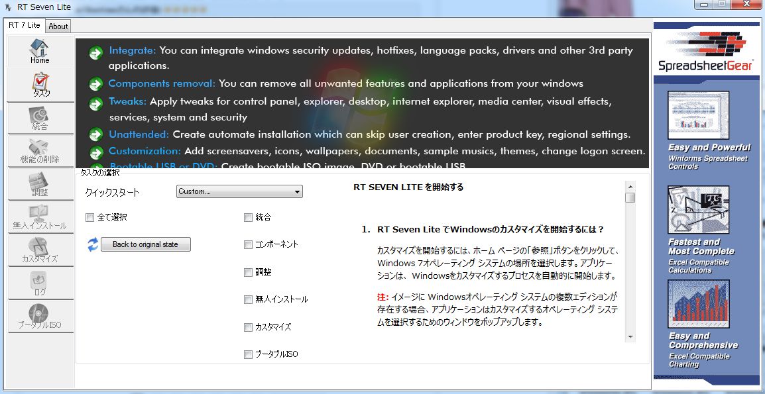Enable the 統合 task checkbox

[x=248, y=217]
